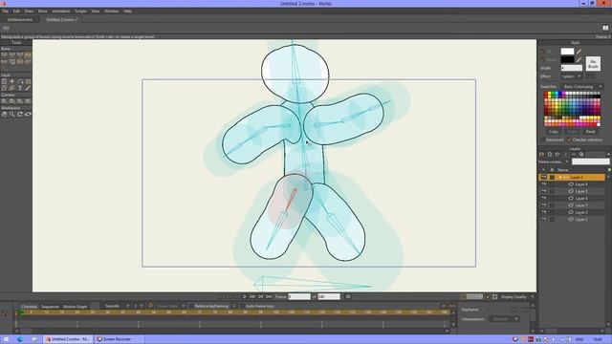Open the Onion Skins dropdown
The width and height of the screenshot is (612, 344).
tap(171, 306)
